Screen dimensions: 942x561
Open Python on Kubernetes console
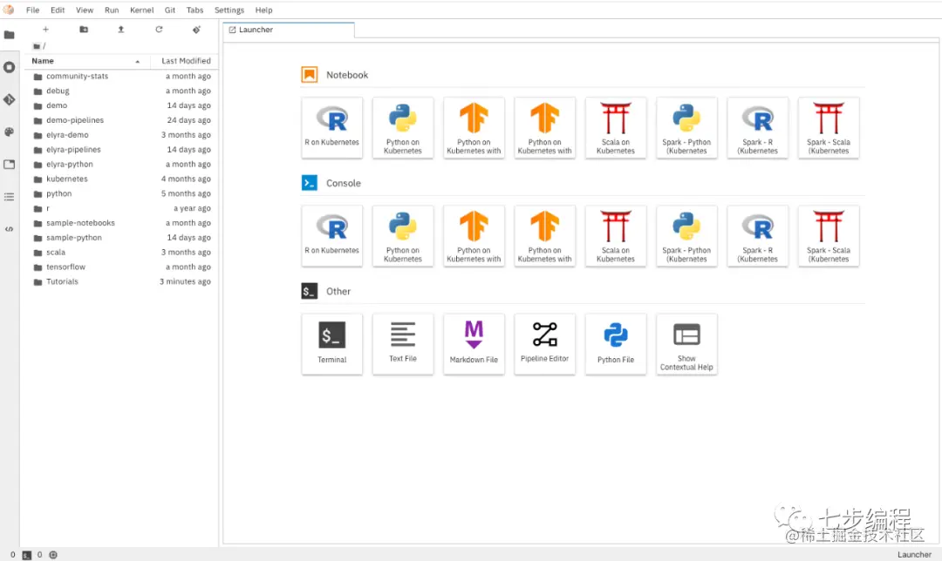click(x=403, y=236)
